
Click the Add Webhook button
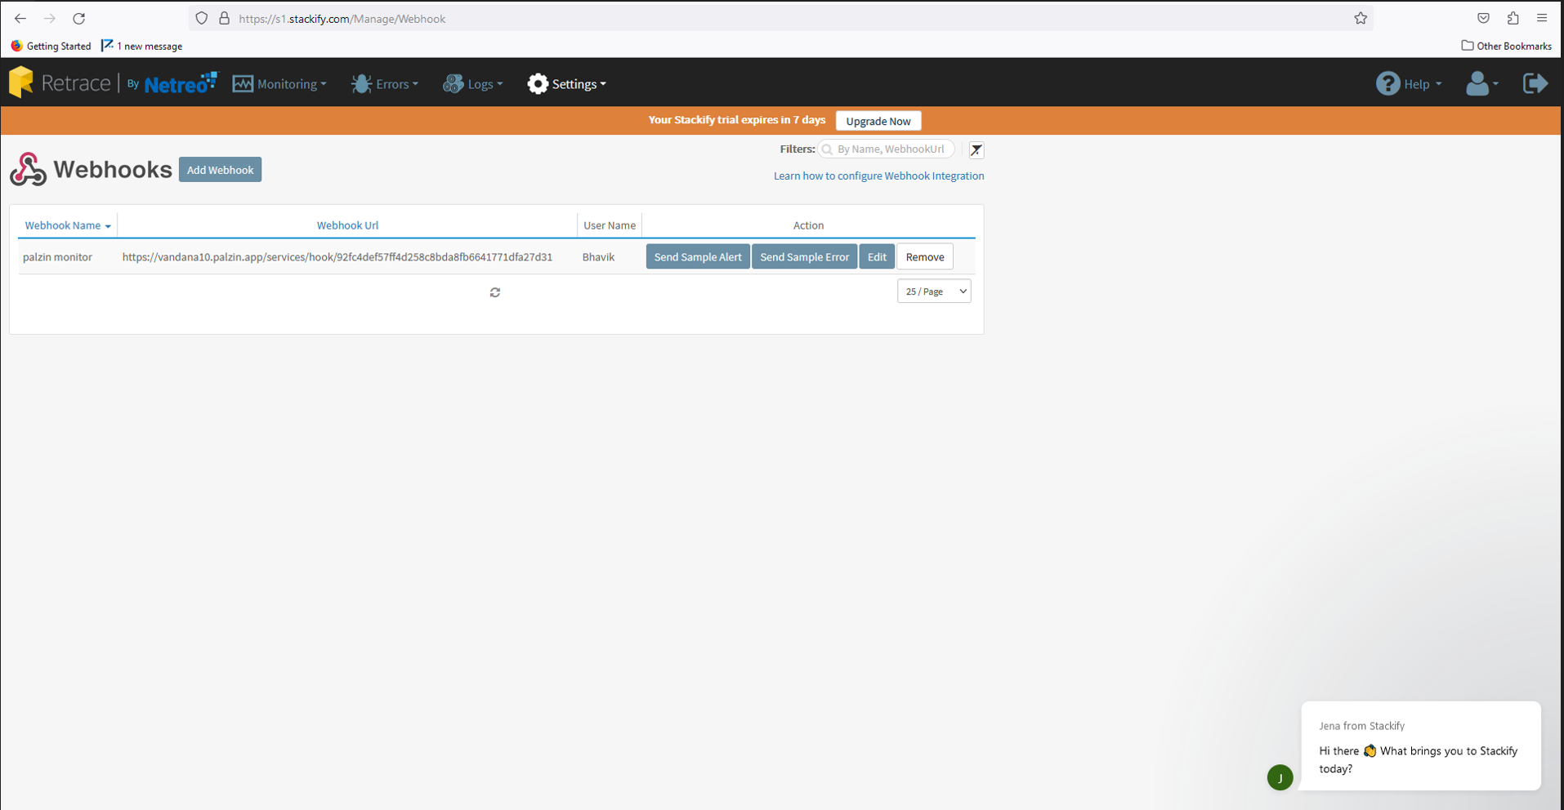pyautogui.click(x=220, y=170)
